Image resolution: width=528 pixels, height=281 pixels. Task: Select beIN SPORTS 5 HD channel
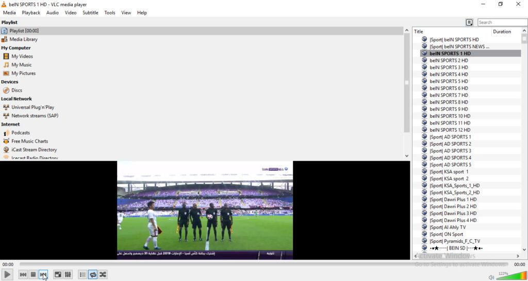[449, 81]
